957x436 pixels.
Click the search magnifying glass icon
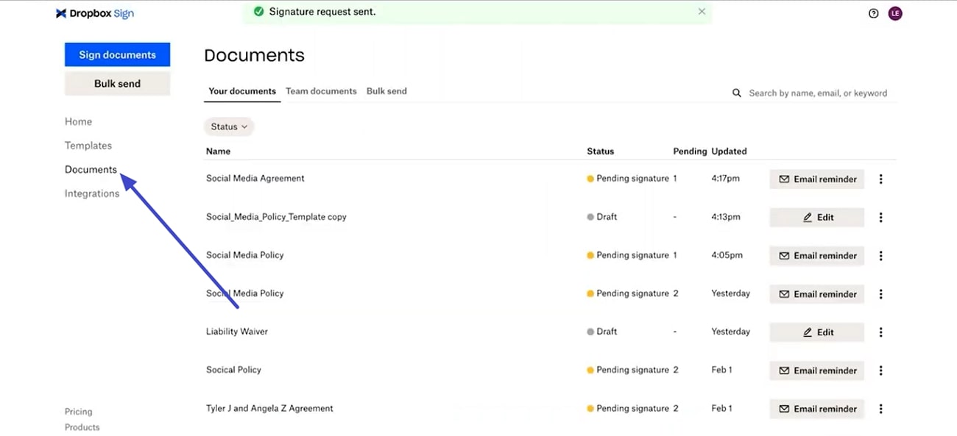737,93
